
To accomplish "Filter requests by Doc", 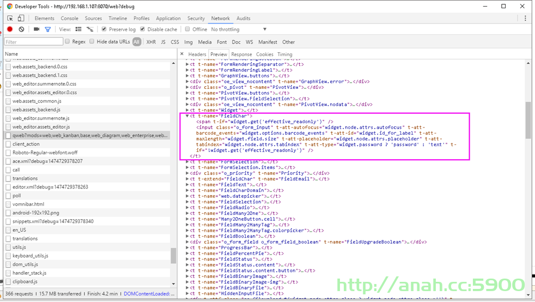I will click(236, 42).
